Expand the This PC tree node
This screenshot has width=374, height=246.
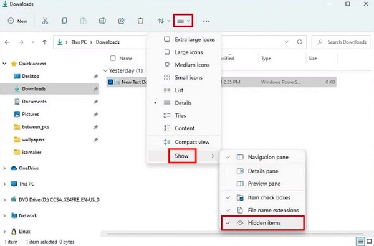point(4,184)
